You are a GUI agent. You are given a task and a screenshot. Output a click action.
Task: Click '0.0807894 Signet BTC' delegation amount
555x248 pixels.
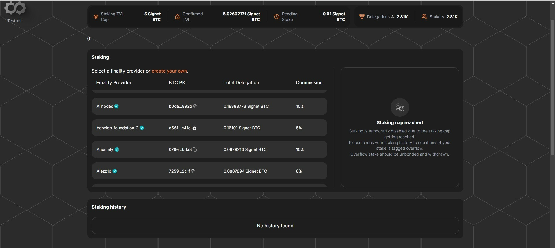click(x=245, y=171)
